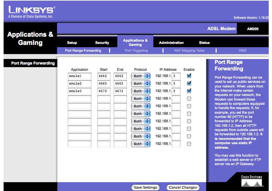Click empty Start field in fourth row
This screenshot has height=191, width=272.
[x=104, y=99]
